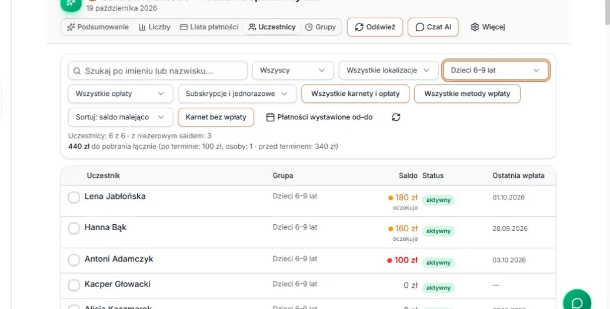The height and width of the screenshot is (309, 610).
Task: Open participant Hanna Bąk
Action: 105,228
